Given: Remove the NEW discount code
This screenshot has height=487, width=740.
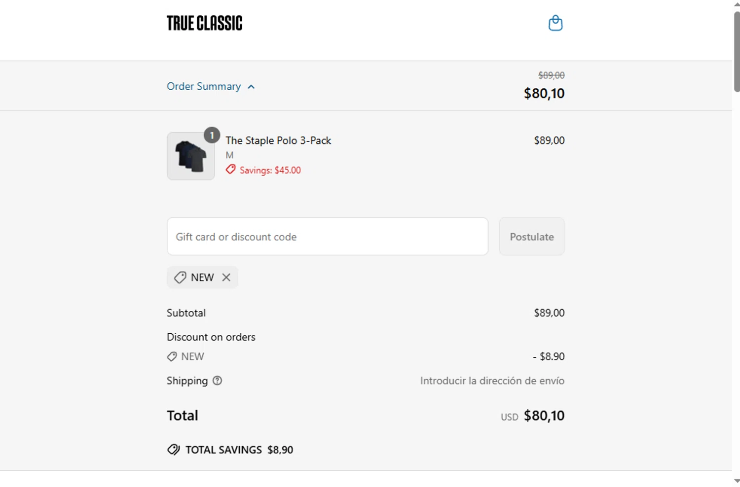Looking at the screenshot, I should click(x=226, y=278).
